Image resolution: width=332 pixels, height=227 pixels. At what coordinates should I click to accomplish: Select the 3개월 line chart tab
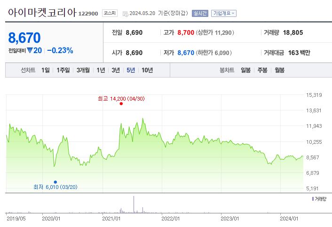(x=83, y=70)
